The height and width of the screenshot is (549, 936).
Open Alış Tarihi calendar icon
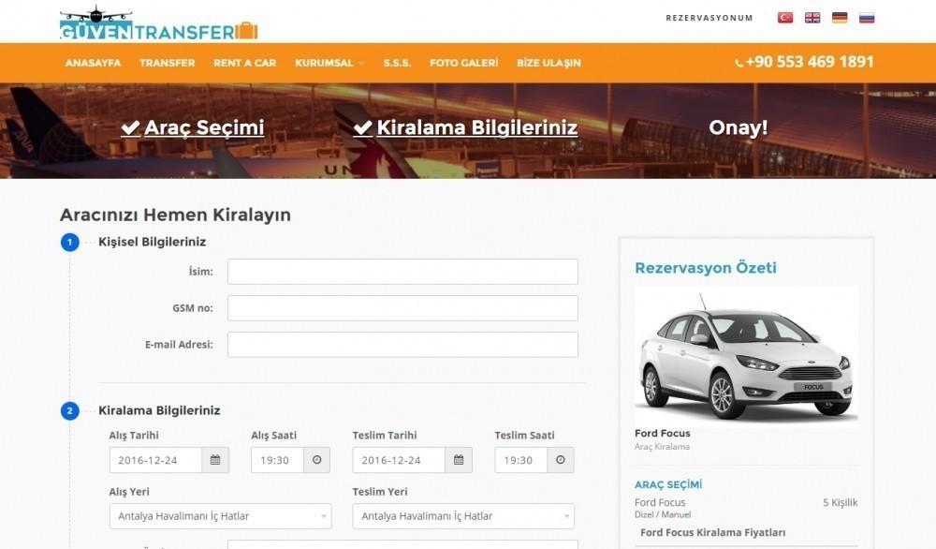215,460
